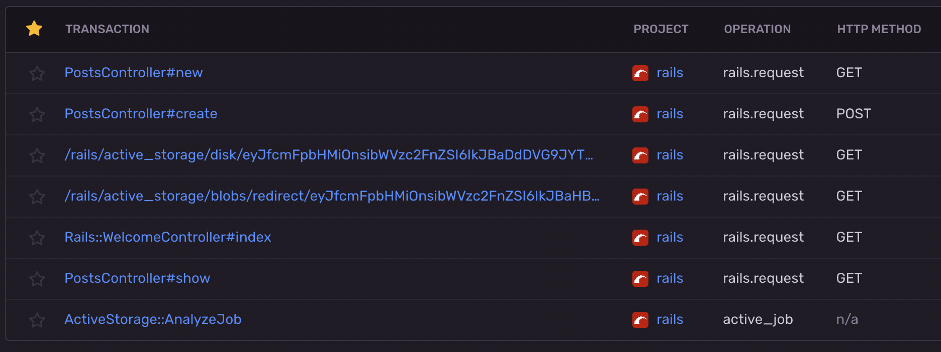Open the rails project link on PostsController#show row

click(x=670, y=279)
